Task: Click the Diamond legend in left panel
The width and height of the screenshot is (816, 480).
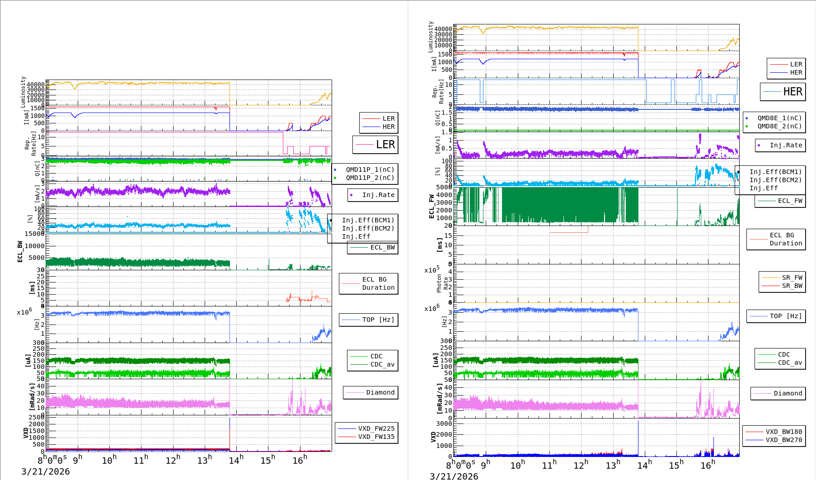Action: click(x=370, y=392)
